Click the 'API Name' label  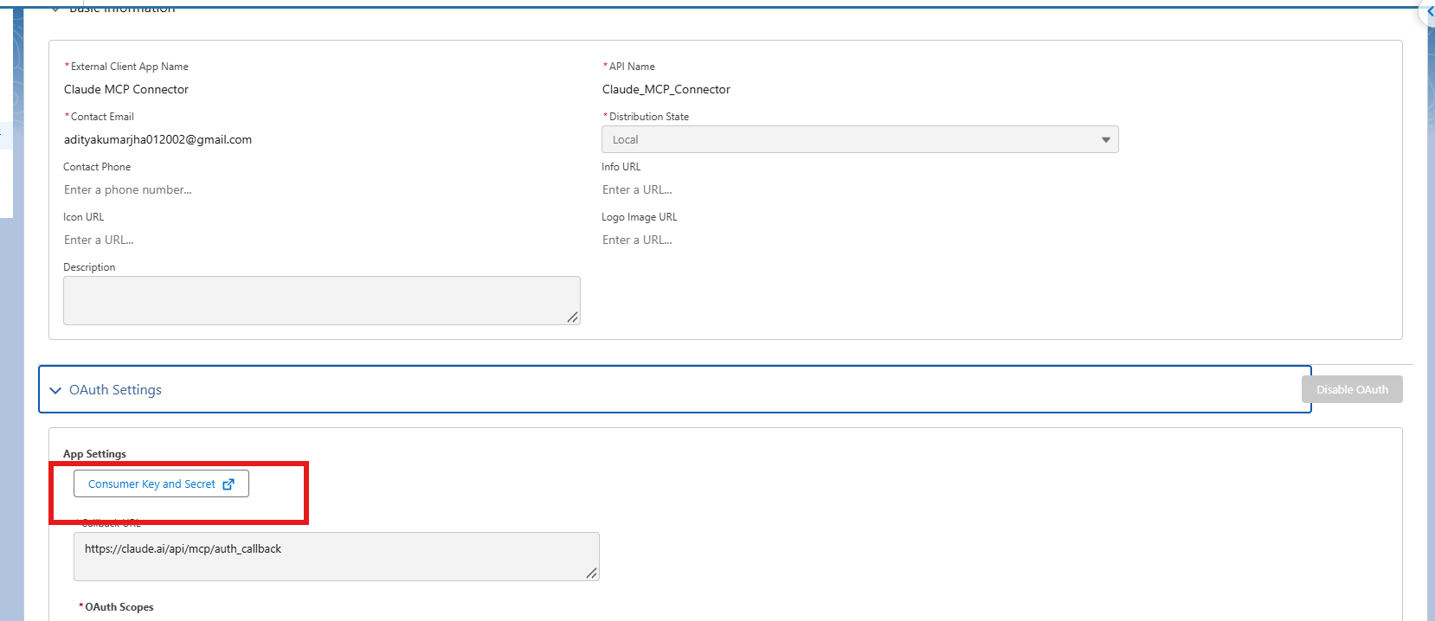click(x=632, y=67)
